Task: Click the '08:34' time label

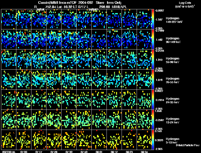Action: pos(144,152)
